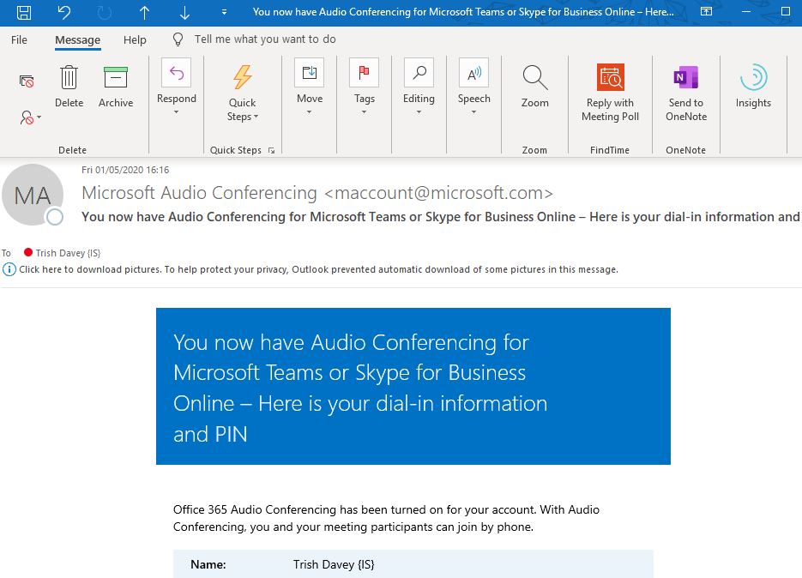Delete this email message
Image resolution: width=802 pixels, height=578 pixels.
pyautogui.click(x=69, y=87)
